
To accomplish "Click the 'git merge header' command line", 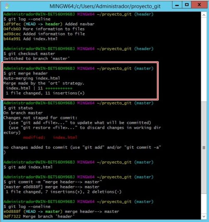I will [26, 73].
